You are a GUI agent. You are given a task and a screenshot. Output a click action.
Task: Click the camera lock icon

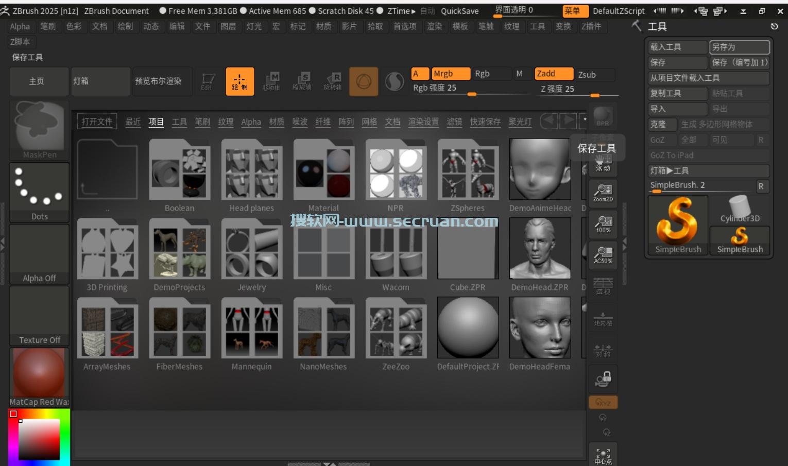coord(603,380)
